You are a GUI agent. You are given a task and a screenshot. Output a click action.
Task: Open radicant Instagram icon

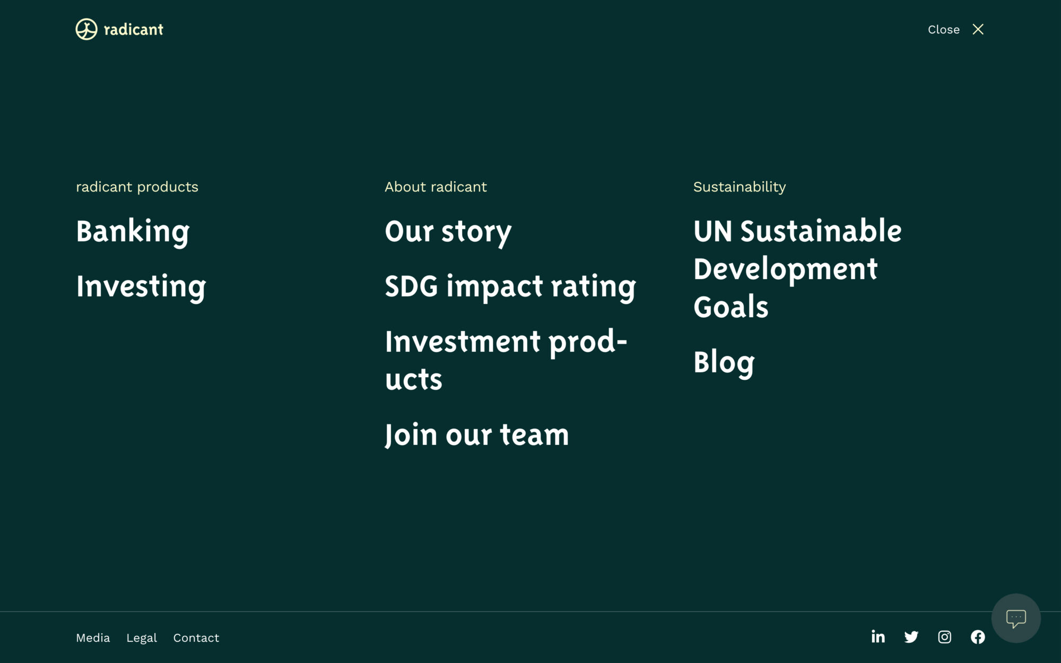(x=944, y=637)
